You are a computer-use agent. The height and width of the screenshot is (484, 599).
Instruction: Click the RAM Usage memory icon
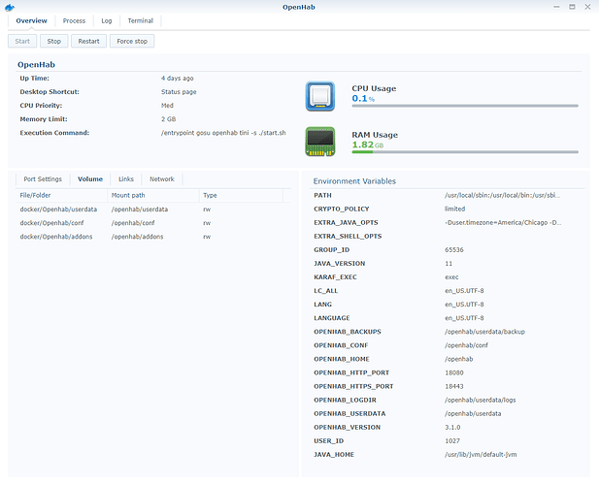click(320, 142)
